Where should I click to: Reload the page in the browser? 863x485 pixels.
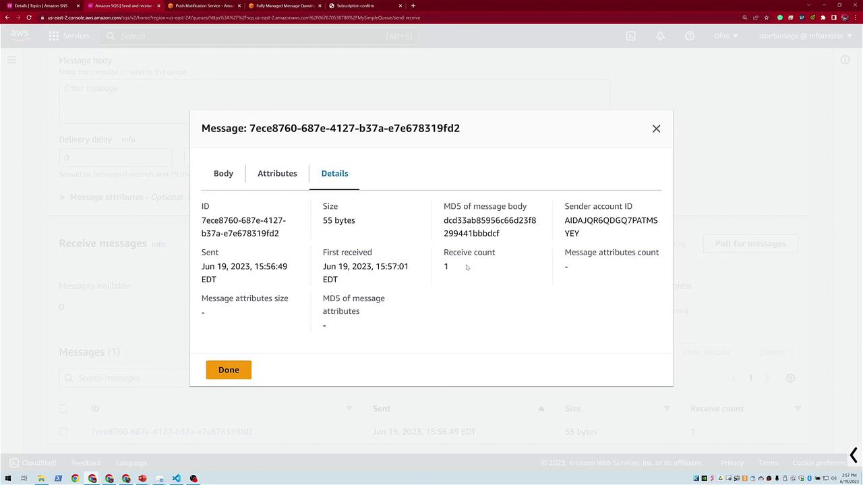pos(29,18)
